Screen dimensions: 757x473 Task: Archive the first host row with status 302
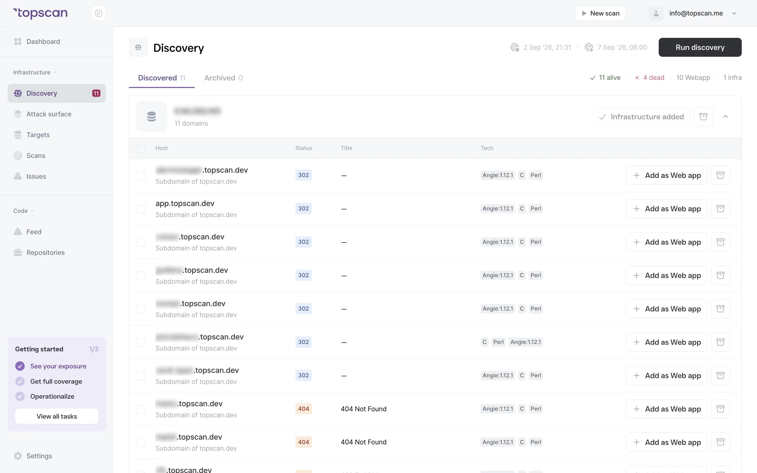click(720, 175)
